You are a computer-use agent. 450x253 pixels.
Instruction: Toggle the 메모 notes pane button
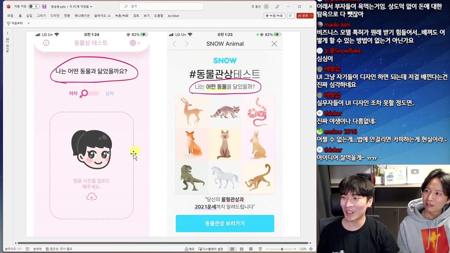[x=190, y=249]
